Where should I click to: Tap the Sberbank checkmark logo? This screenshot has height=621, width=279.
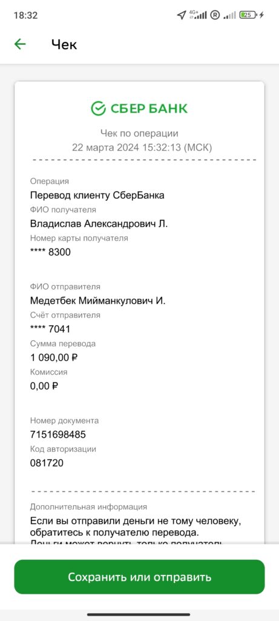pyautogui.click(x=98, y=108)
